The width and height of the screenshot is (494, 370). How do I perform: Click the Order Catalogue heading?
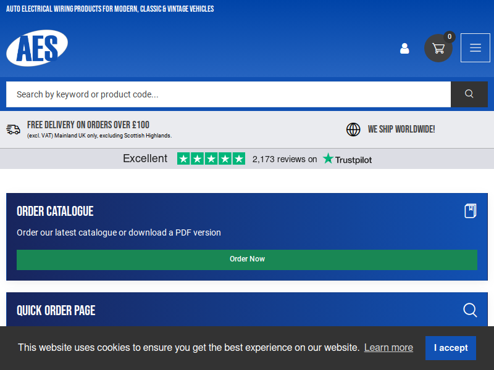(x=55, y=211)
